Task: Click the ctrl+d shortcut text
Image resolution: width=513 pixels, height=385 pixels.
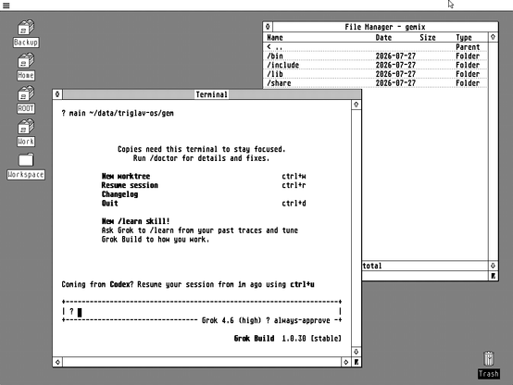Action: tap(294, 203)
